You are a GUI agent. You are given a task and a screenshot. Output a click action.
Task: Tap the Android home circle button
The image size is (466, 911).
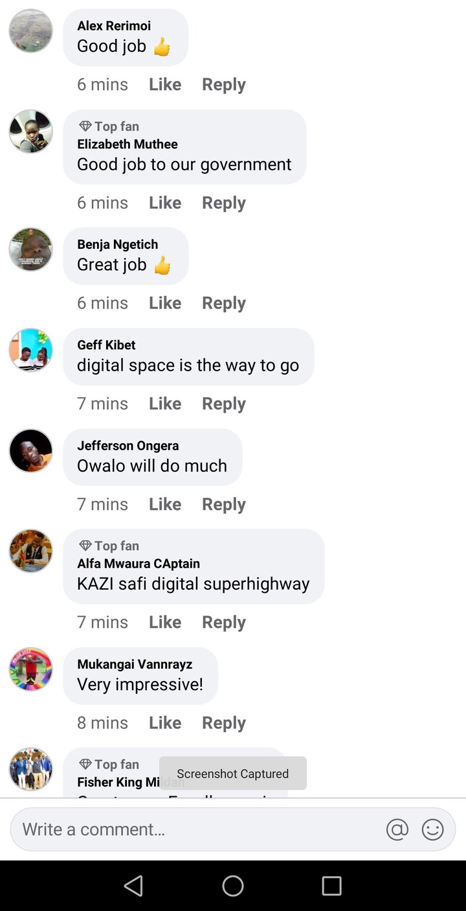[233, 886]
